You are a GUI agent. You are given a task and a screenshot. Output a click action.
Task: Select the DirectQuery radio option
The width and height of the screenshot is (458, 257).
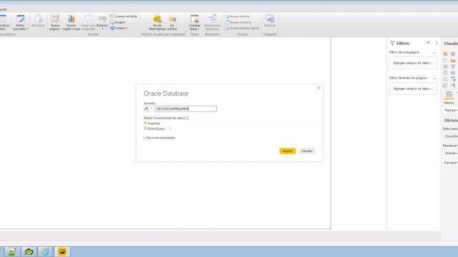click(145, 128)
